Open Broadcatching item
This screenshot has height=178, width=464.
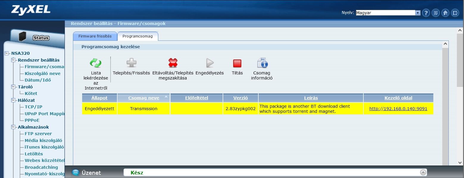(x=41, y=167)
